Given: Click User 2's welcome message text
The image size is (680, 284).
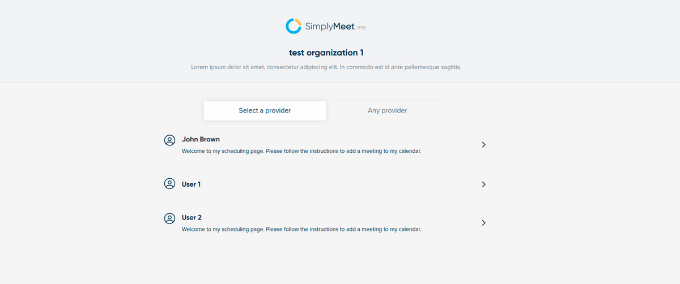Looking at the screenshot, I should (301, 230).
